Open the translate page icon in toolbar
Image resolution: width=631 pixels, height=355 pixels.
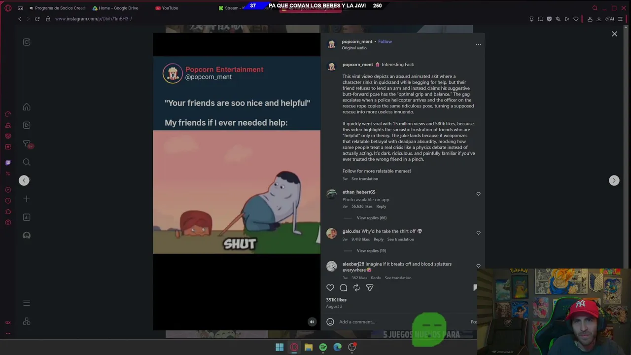click(558, 19)
